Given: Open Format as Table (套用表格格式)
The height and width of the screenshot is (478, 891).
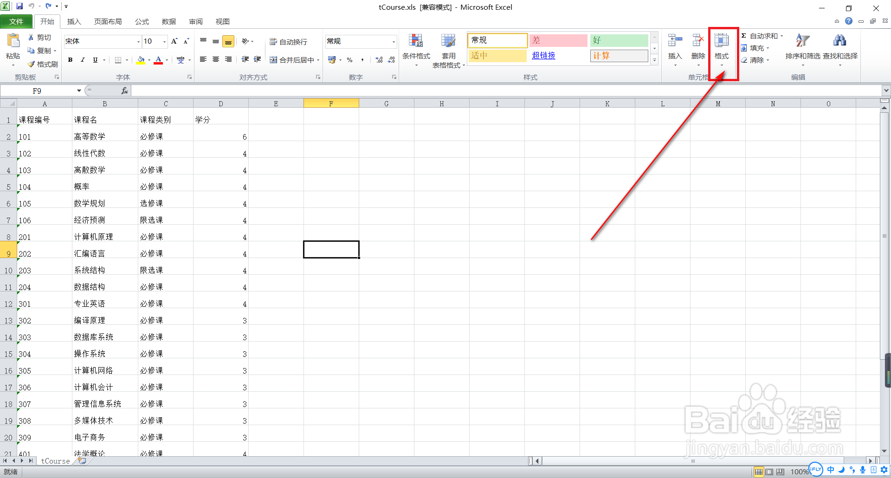Looking at the screenshot, I should 448,51.
